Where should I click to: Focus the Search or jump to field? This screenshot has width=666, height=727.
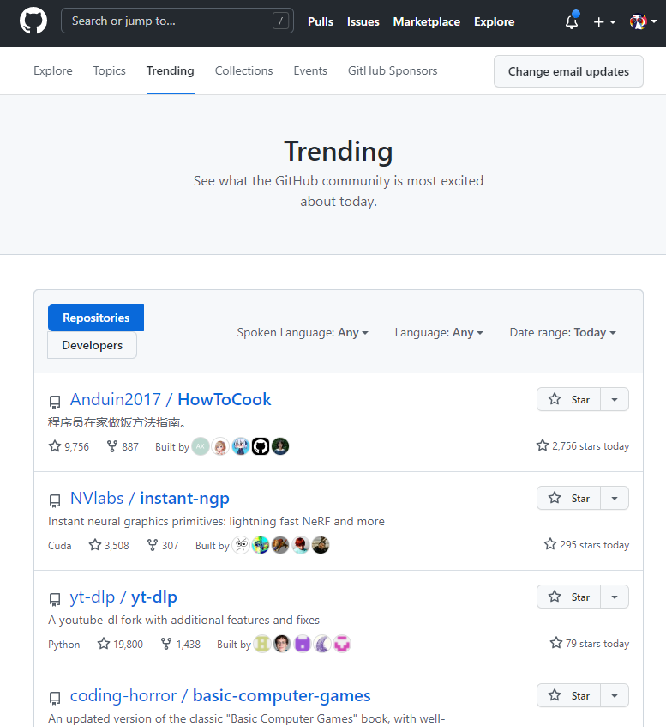(x=177, y=21)
